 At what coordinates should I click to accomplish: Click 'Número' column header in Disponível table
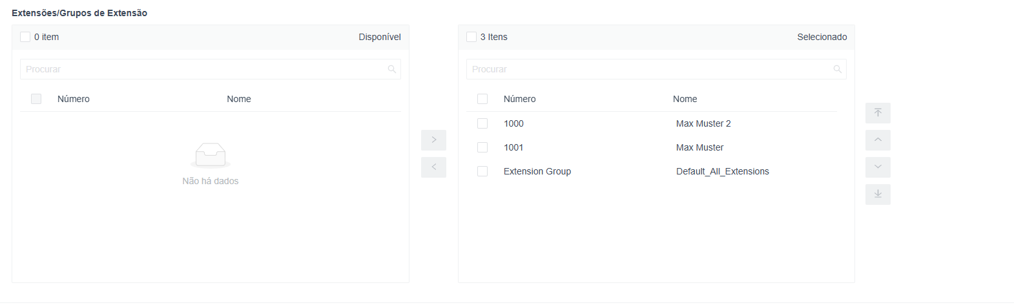tap(74, 99)
